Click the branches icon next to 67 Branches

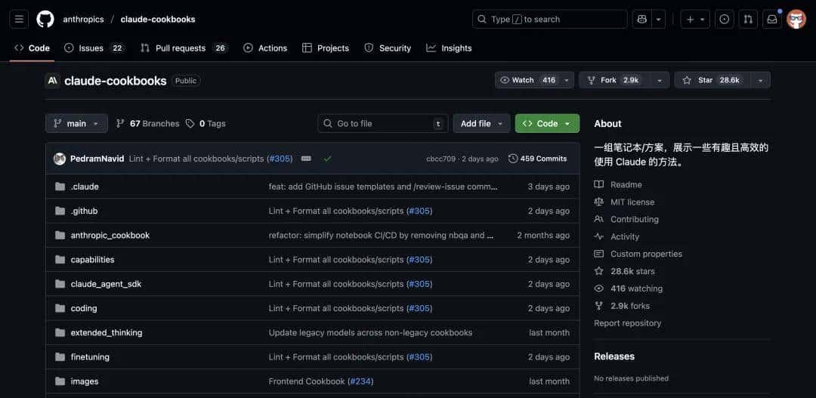[x=120, y=123]
